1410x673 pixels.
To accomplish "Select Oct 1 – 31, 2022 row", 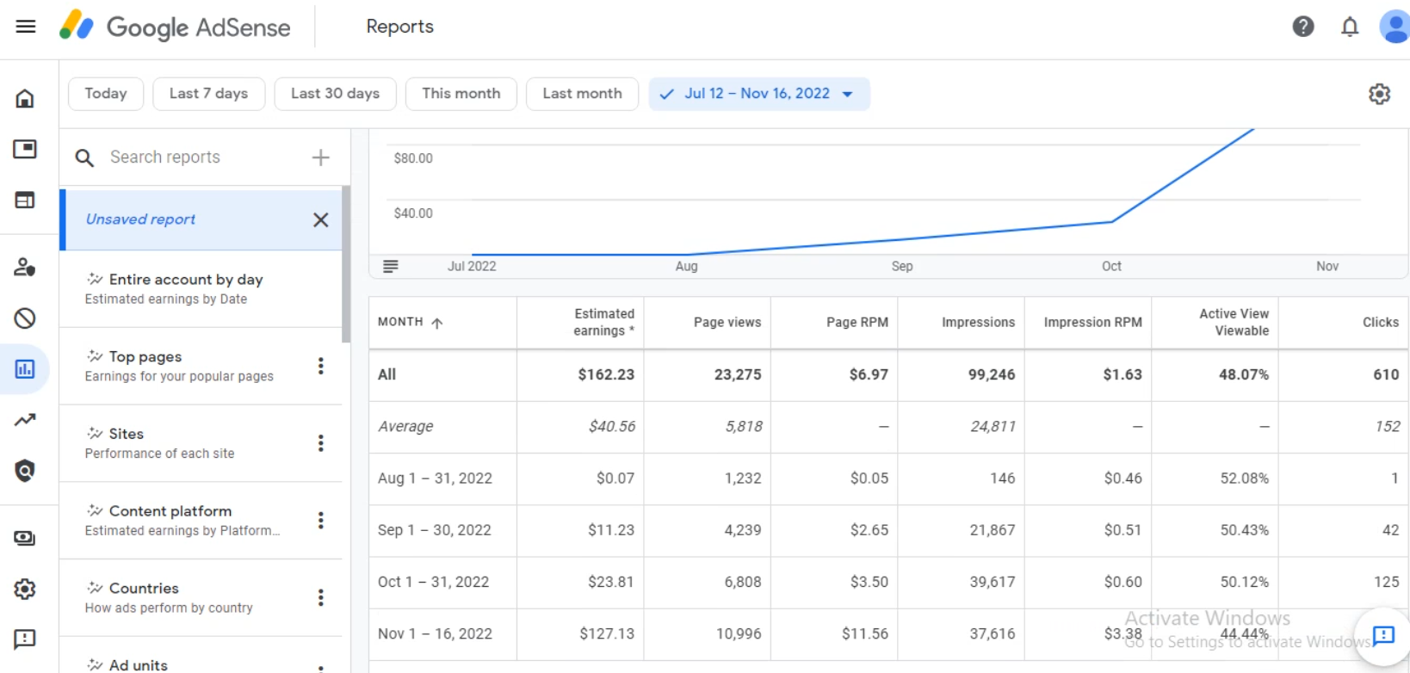I will coord(888,582).
